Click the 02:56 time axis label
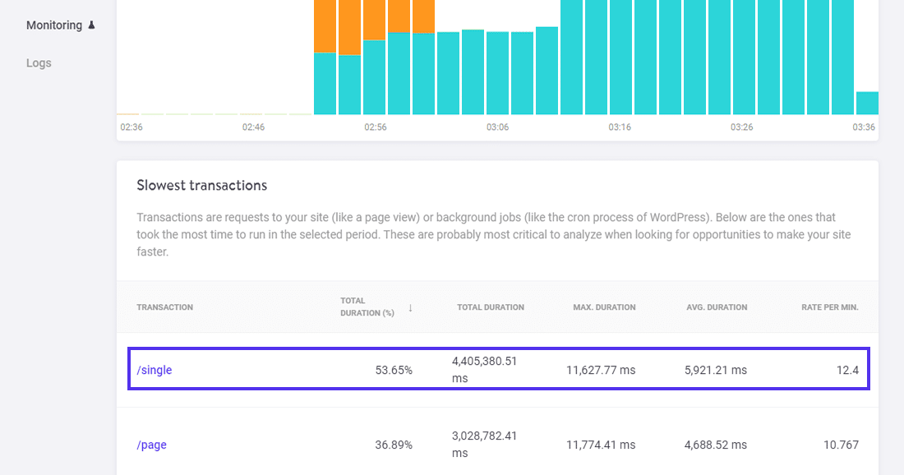The height and width of the screenshot is (475, 904). pyautogui.click(x=376, y=127)
